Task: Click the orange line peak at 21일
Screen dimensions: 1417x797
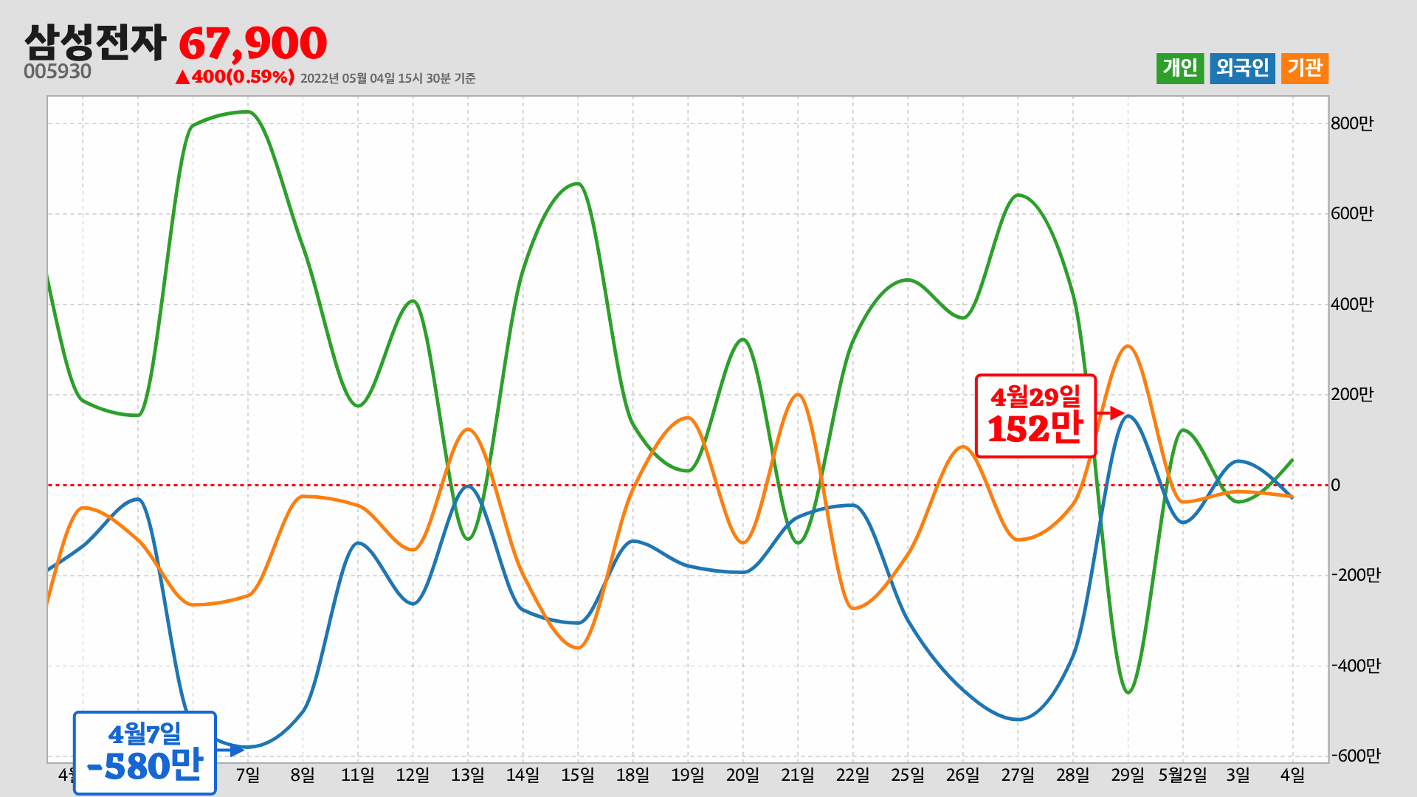Action: (x=798, y=395)
